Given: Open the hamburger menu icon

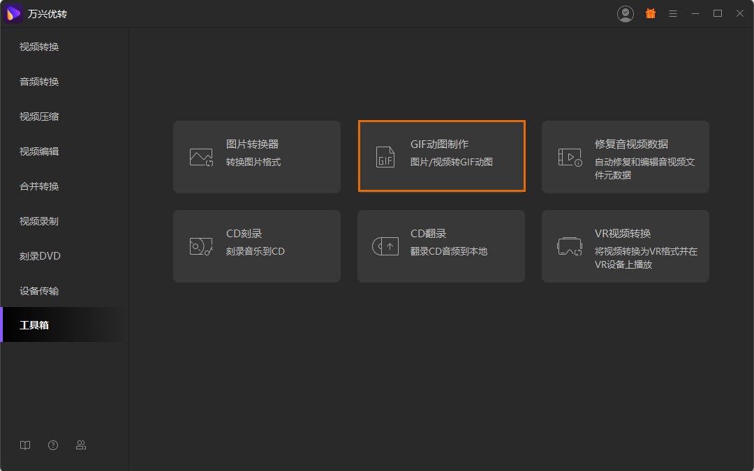Looking at the screenshot, I should point(673,13).
